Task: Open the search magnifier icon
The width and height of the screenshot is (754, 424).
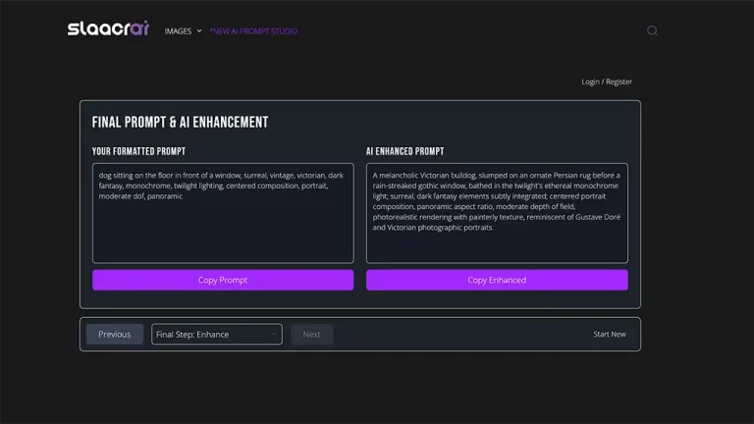Action: pos(652,30)
